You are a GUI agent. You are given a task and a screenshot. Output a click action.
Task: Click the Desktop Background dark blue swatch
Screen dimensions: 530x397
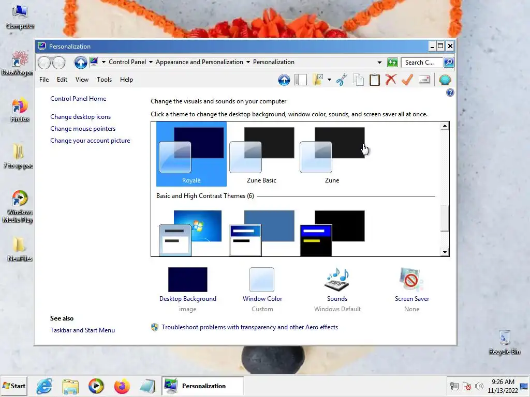187,280
